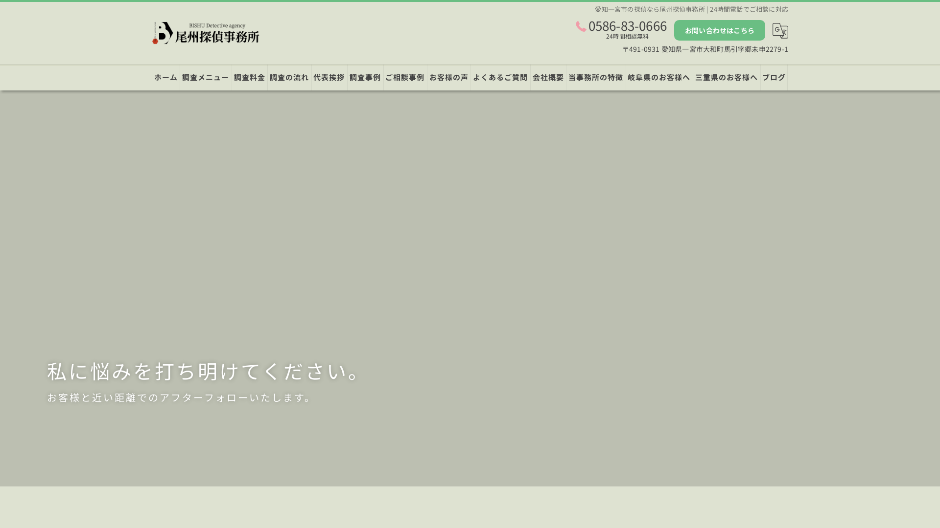Open 三重県のお客様へ navigation link
Image resolution: width=940 pixels, height=528 pixels.
point(727,78)
